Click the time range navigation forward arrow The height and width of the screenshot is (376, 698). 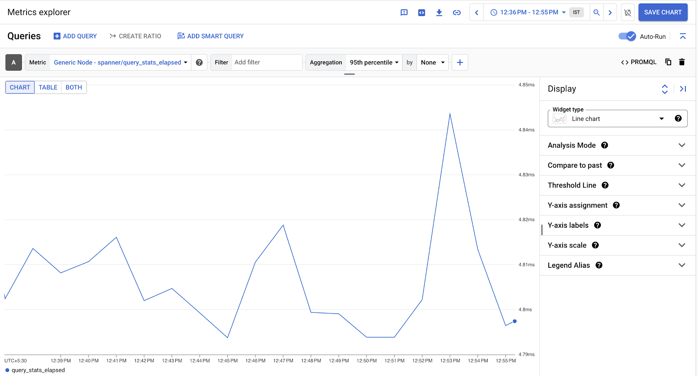610,12
